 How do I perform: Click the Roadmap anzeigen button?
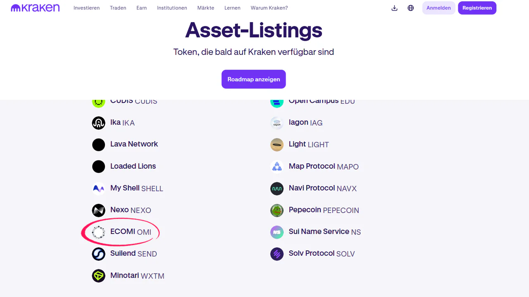point(253,79)
